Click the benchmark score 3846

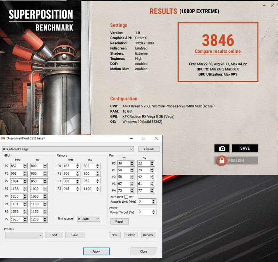218,40
